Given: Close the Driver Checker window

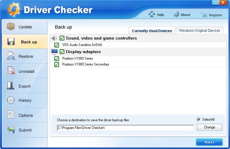Looking at the screenshot, I should (x=223, y=3).
